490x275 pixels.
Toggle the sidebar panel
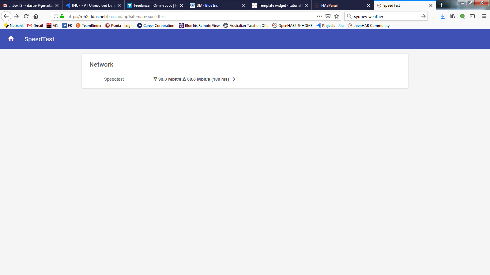(472, 16)
